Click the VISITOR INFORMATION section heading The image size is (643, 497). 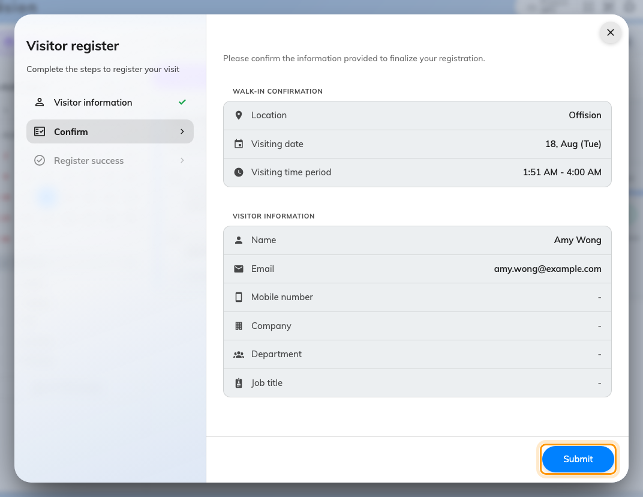point(274,216)
